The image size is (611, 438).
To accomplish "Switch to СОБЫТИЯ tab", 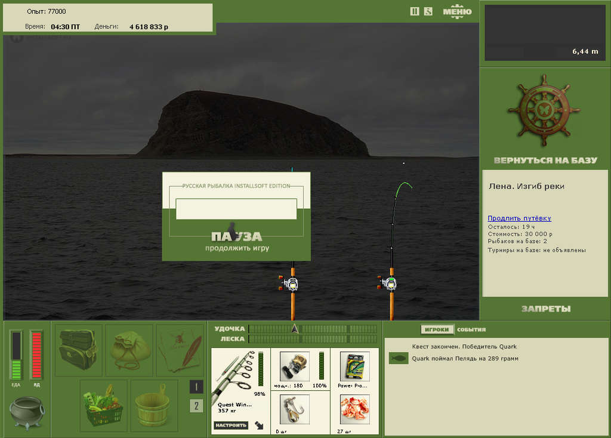I will (471, 329).
